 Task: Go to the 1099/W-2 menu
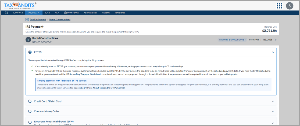point(18,13)
